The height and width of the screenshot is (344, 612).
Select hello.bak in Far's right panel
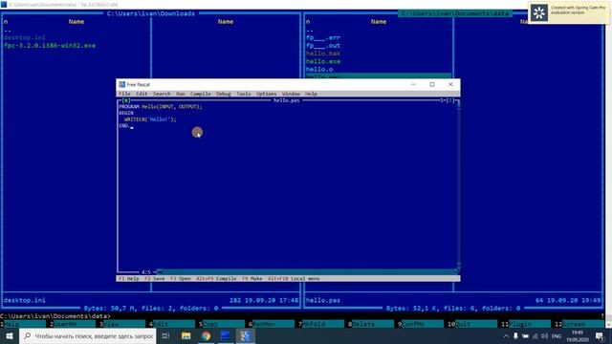tap(323, 54)
